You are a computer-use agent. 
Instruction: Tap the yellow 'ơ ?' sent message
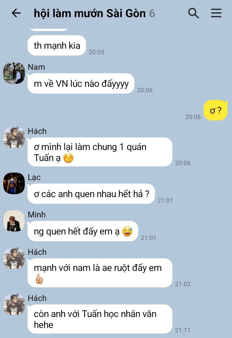[x=216, y=110]
